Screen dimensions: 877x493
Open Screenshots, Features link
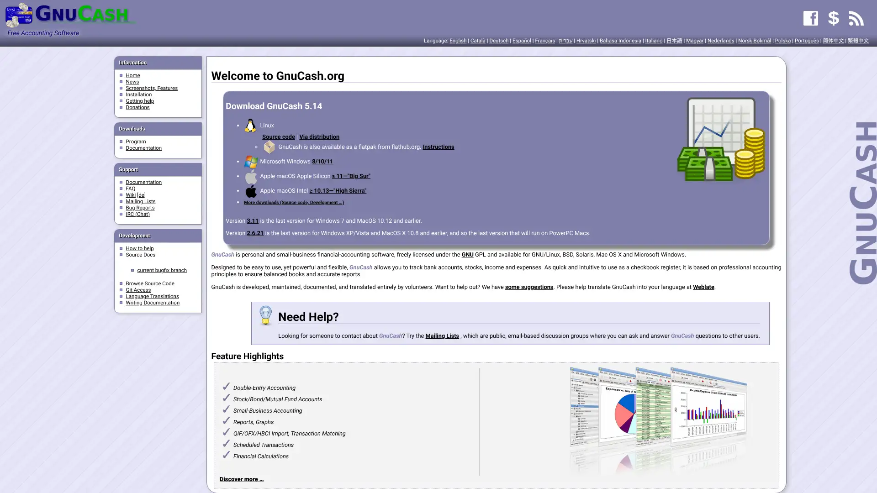click(x=151, y=89)
